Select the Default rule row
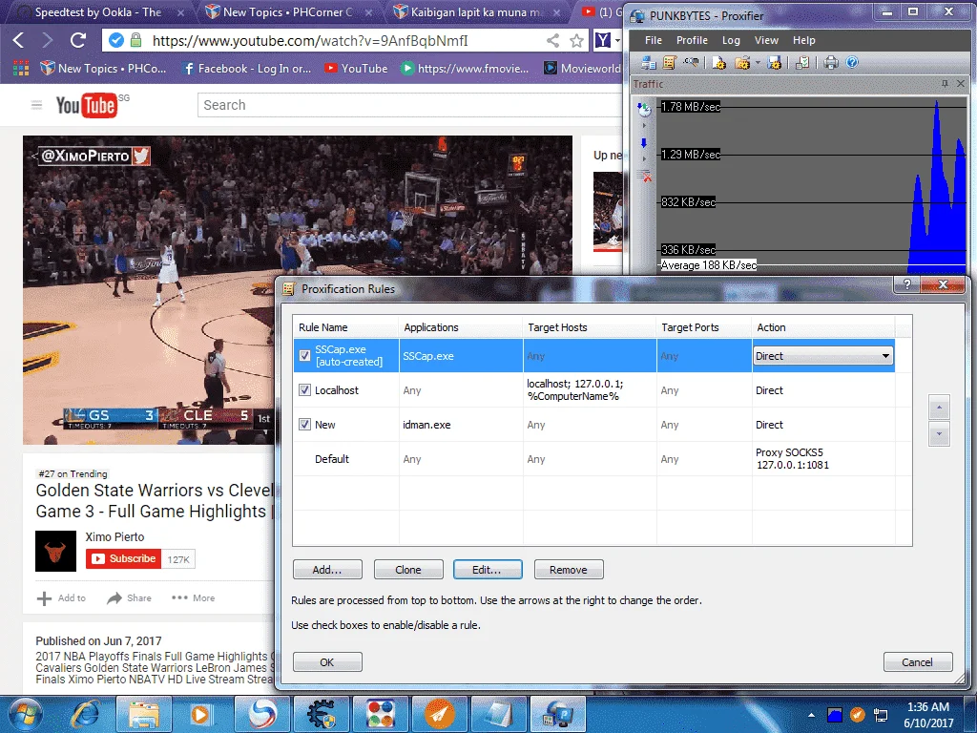This screenshot has width=977, height=733. point(593,459)
